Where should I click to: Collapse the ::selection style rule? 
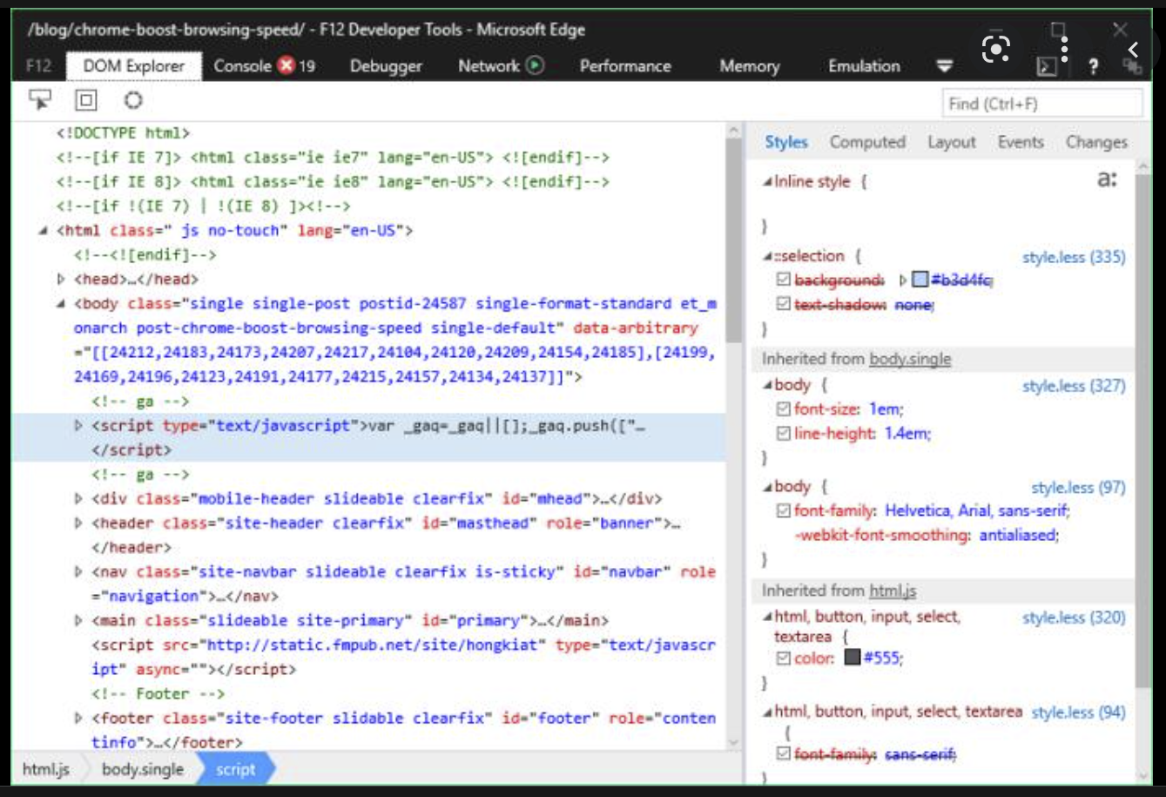pyautogui.click(x=768, y=256)
